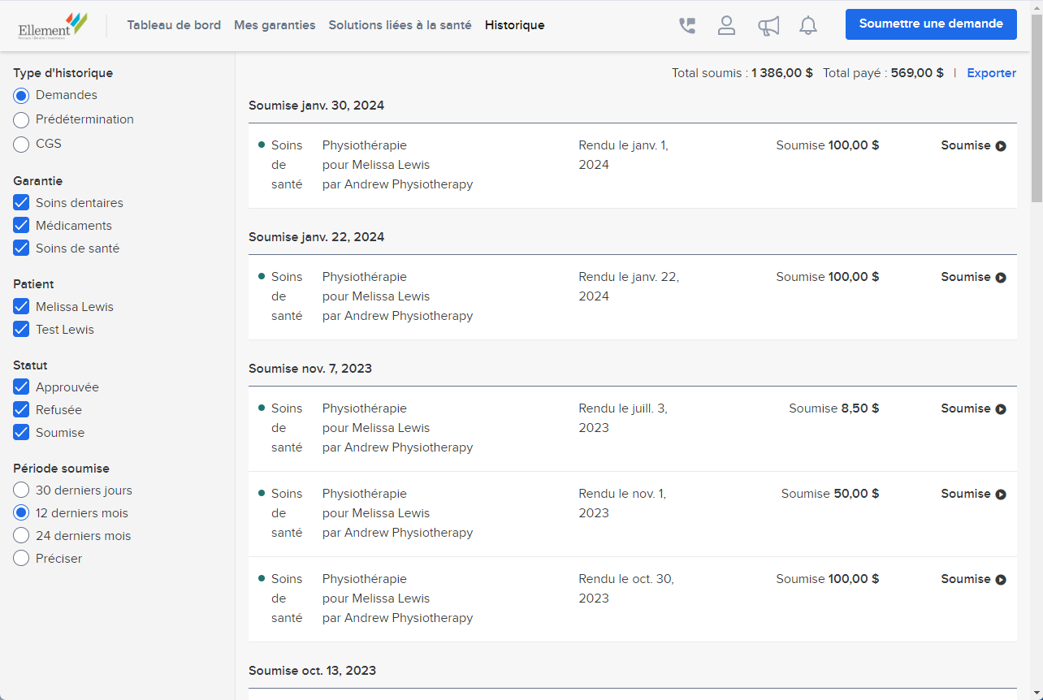1043x700 pixels.
Task: Open arrow icon of the 8,50 $ claim
Action: (1001, 409)
